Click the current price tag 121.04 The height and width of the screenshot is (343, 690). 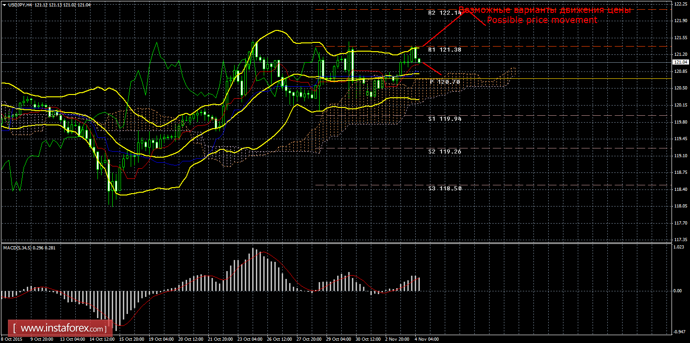click(679, 62)
